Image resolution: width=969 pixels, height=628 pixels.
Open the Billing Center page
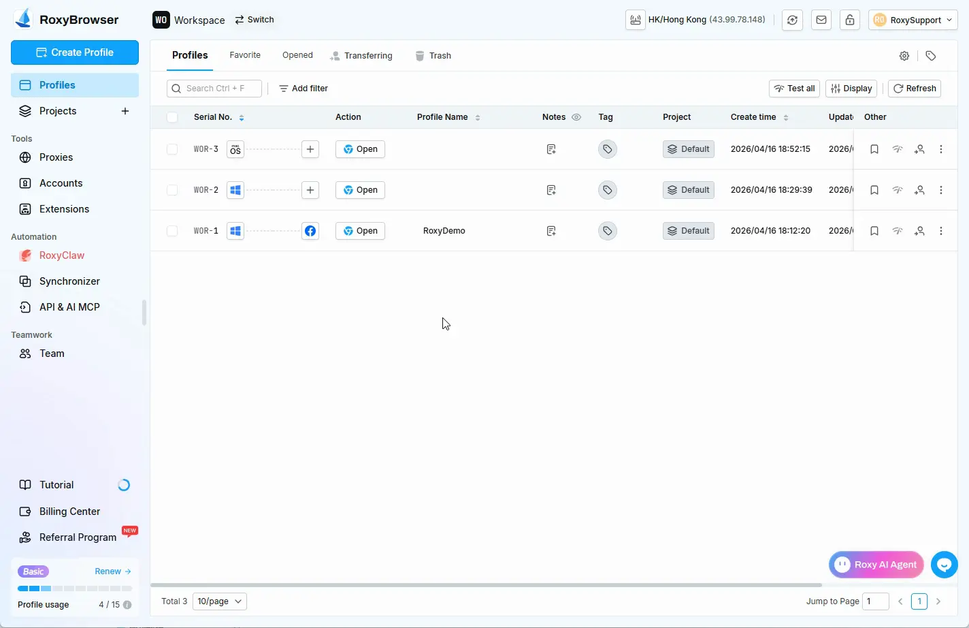75,512
